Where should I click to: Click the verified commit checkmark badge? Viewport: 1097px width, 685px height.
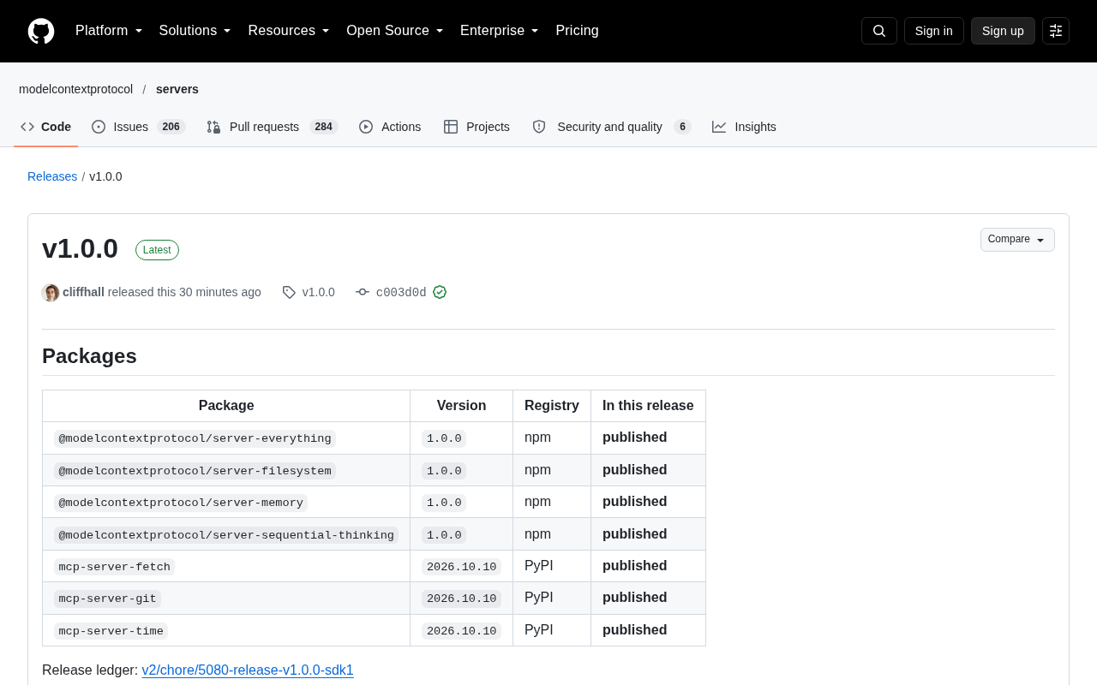(x=440, y=292)
